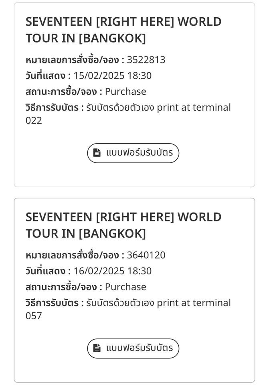Open แบบฟอร์มรับบัตร for the 16/02/2025 booking
The height and width of the screenshot is (385, 269).
(133, 349)
